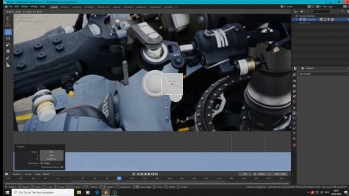Select the Select Box tool
This screenshot has height=196, width=349.
click(x=8, y=19)
